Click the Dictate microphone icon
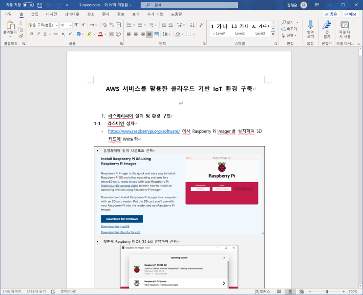363x295 pixels. click(310, 25)
